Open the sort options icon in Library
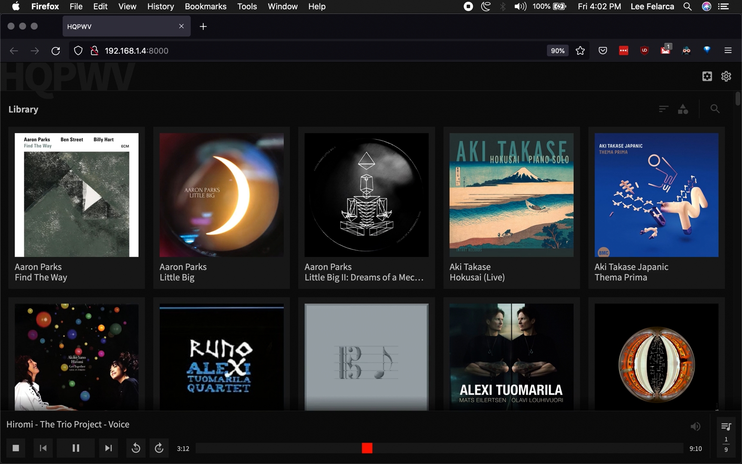 663,109
